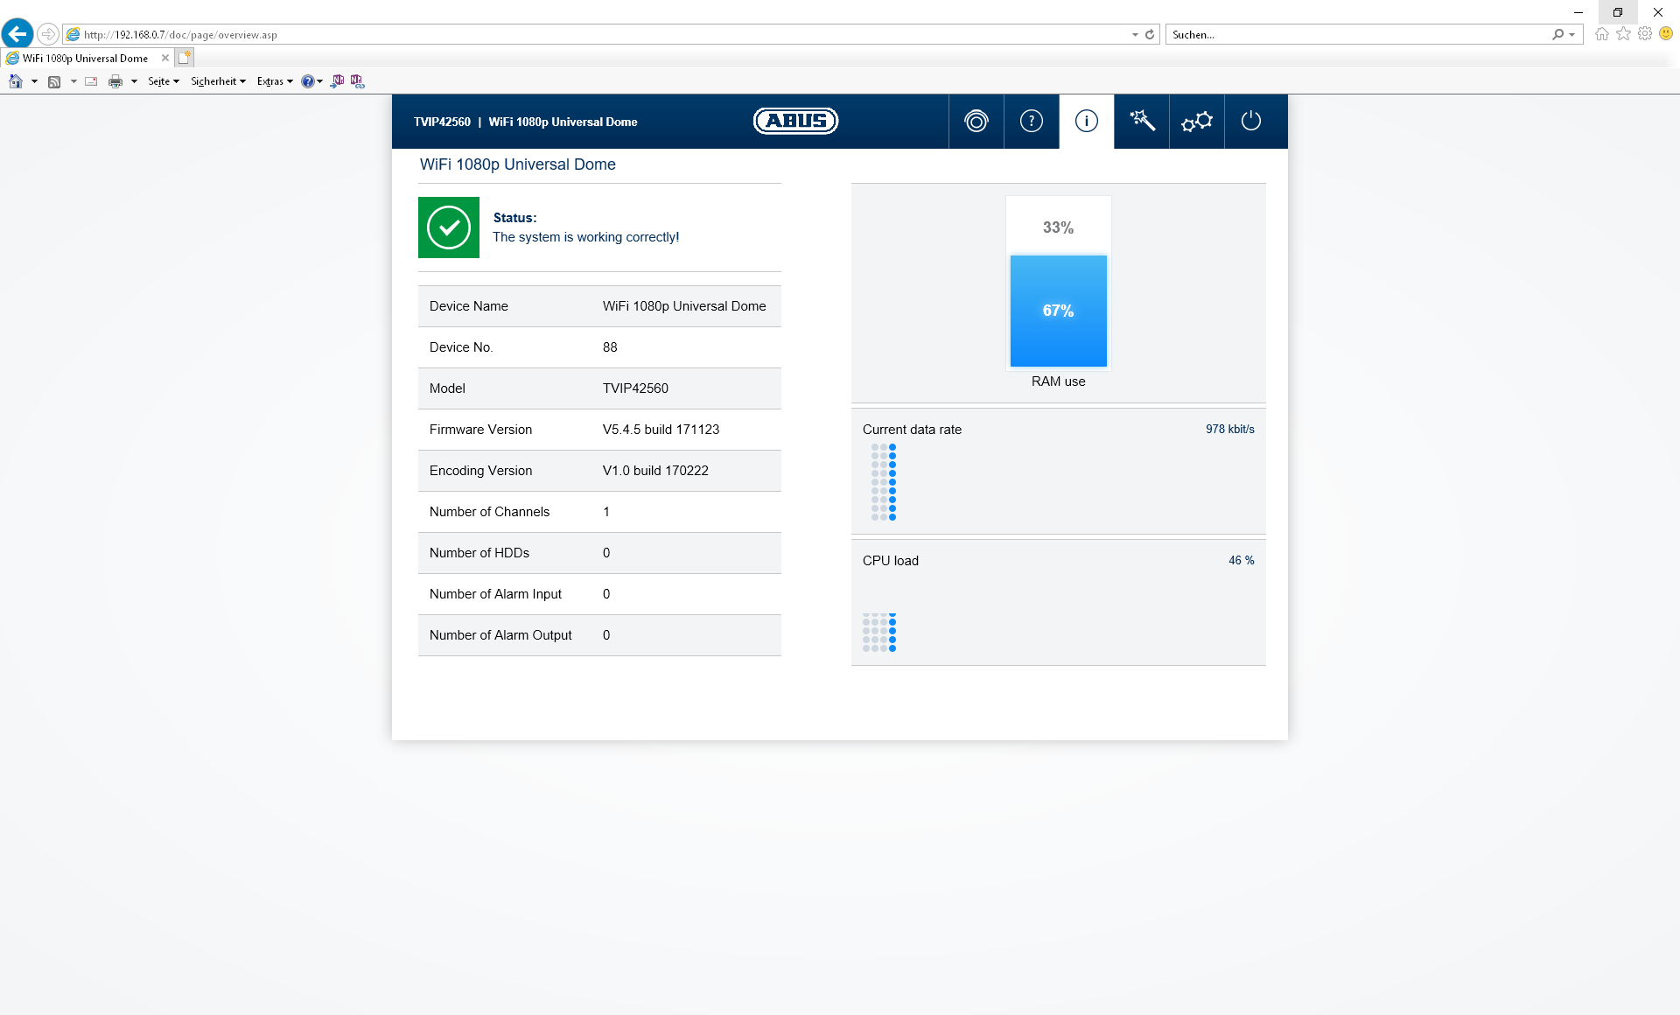Click the print toolbar icon
Screen dimensions: 1680x1015
click(x=115, y=81)
